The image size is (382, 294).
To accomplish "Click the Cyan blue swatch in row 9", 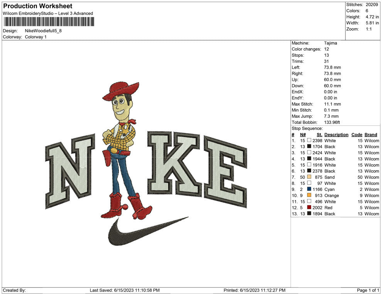I will point(309,189).
